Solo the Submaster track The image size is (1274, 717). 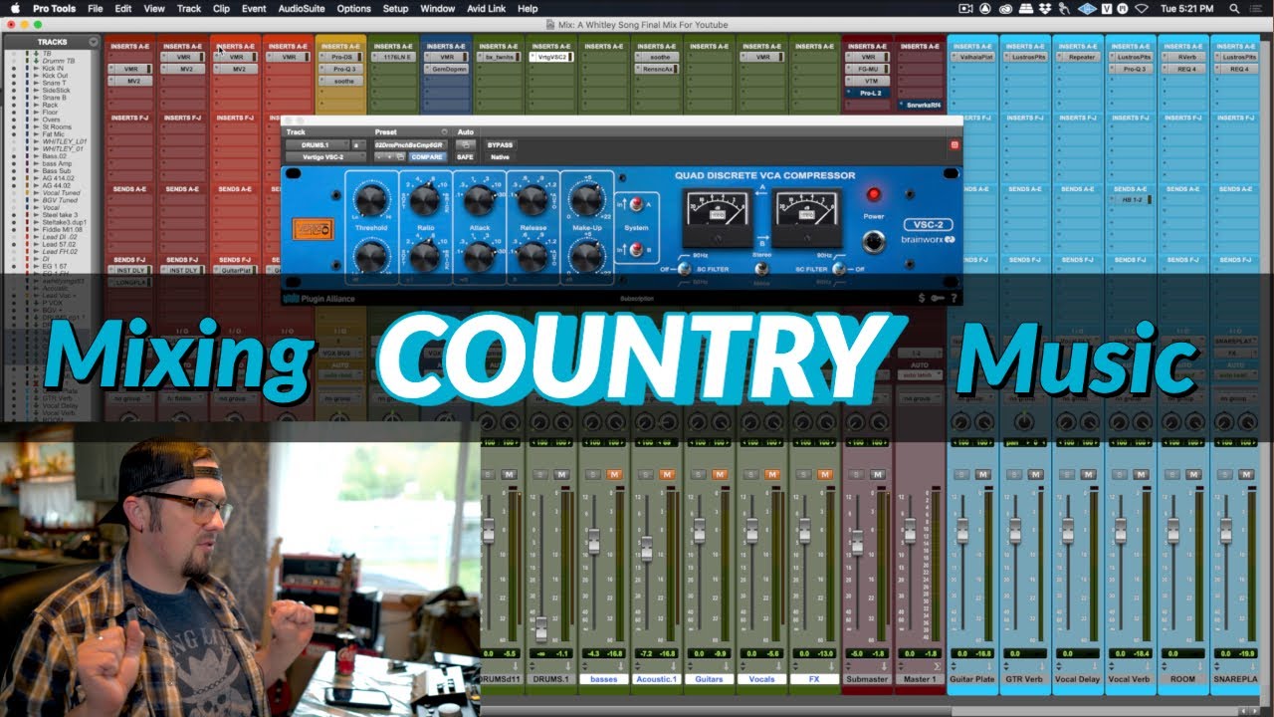[857, 474]
